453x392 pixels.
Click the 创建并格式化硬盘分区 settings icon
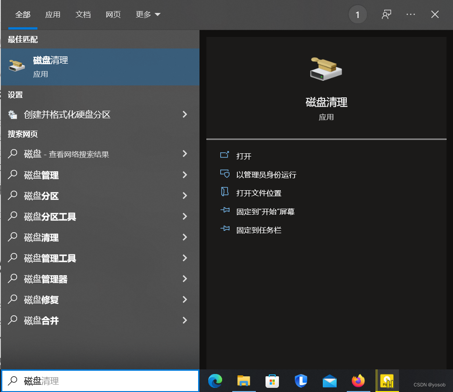[x=13, y=115]
